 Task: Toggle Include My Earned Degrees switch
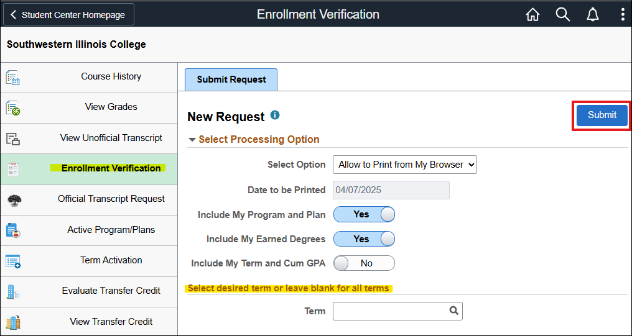(364, 239)
